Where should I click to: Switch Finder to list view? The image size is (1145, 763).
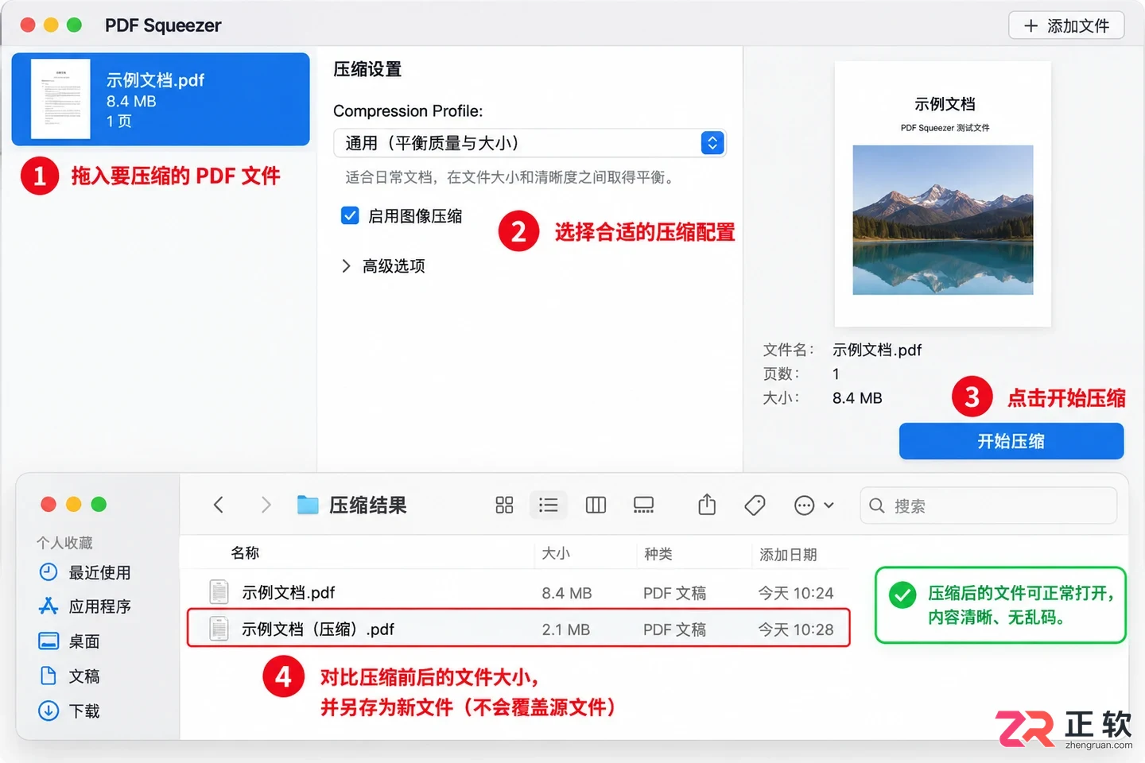tap(548, 505)
